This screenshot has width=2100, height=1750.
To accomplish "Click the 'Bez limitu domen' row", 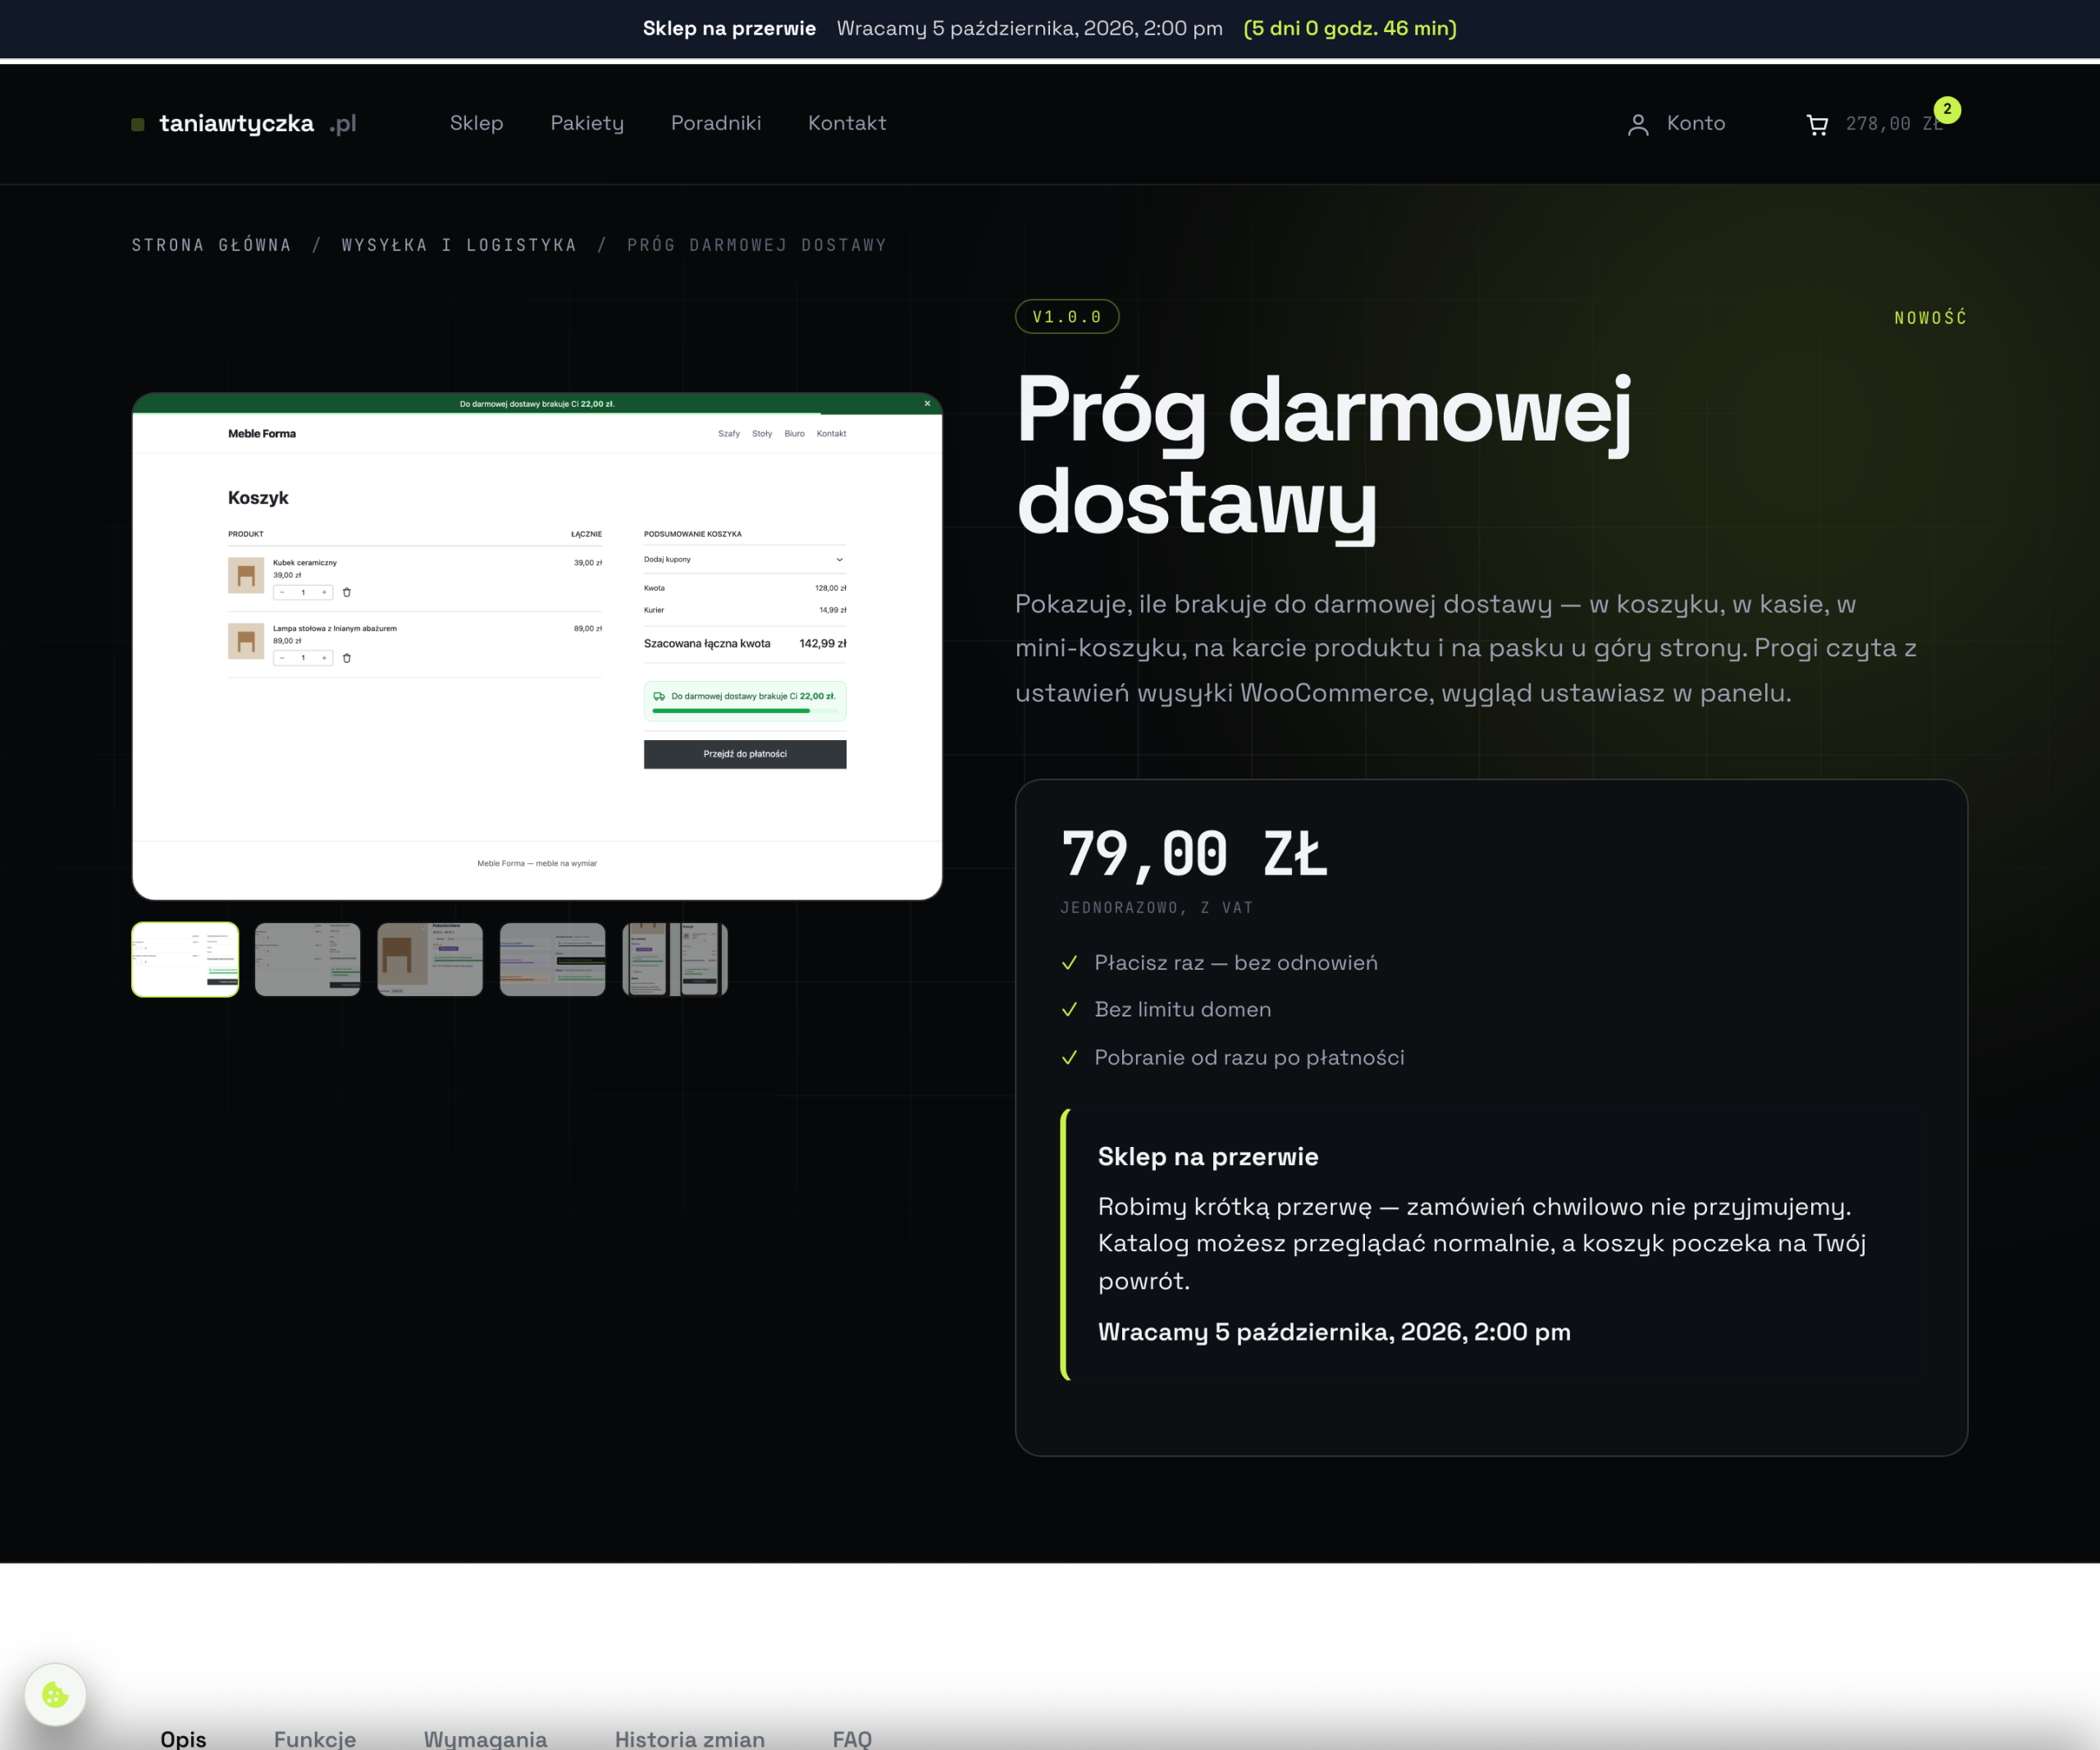I will [x=1166, y=1009].
